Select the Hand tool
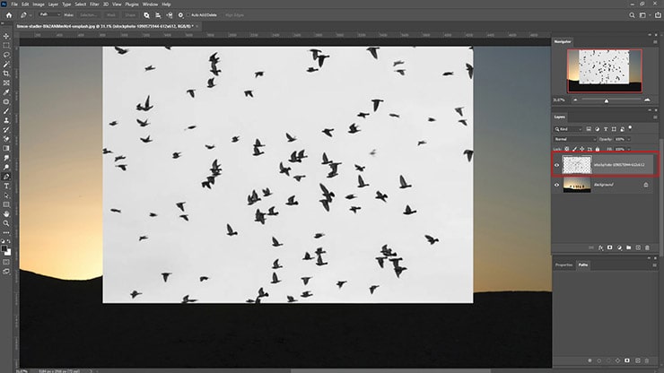This screenshot has width=664, height=373. (6, 213)
